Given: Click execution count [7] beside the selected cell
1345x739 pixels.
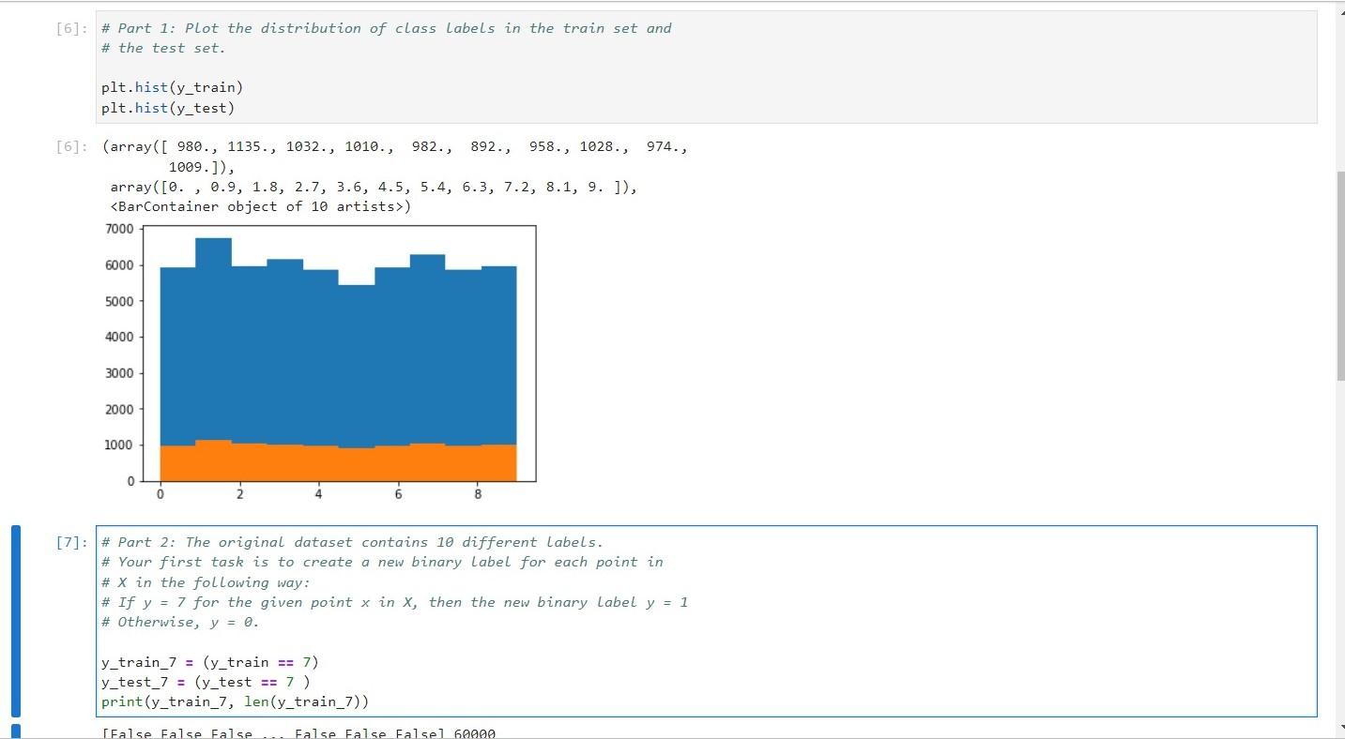Looking at the screenshot, I should coord(70,542).
